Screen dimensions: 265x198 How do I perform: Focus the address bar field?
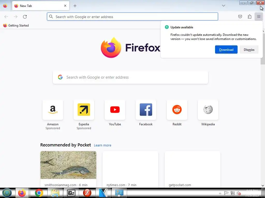pos(132,17)
